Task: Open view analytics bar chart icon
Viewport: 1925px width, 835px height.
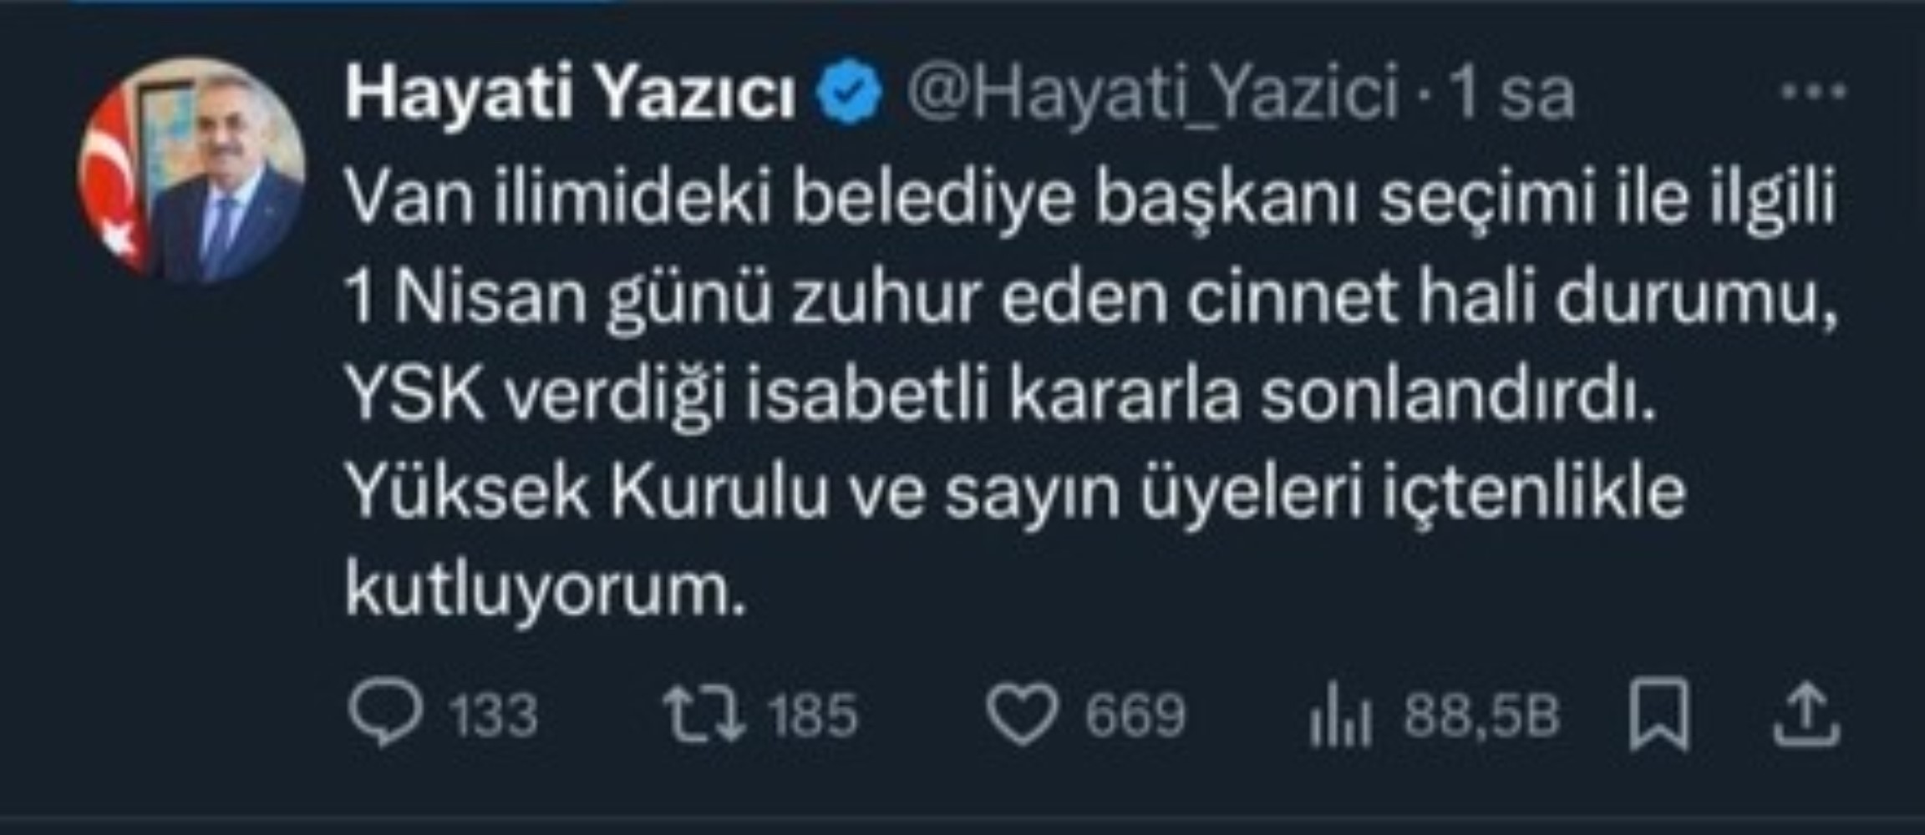Action: coord(1340,715)
